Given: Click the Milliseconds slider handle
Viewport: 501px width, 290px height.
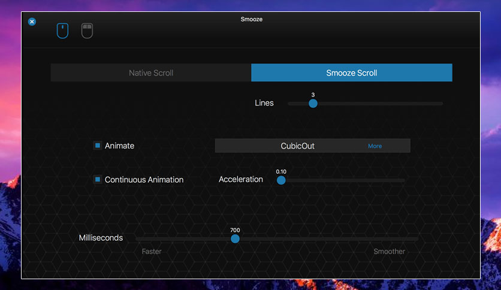Looking at the screenshot, I should click(235, 238).
